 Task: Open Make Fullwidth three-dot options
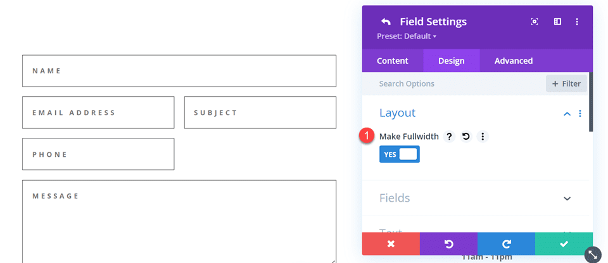[483, 137]
